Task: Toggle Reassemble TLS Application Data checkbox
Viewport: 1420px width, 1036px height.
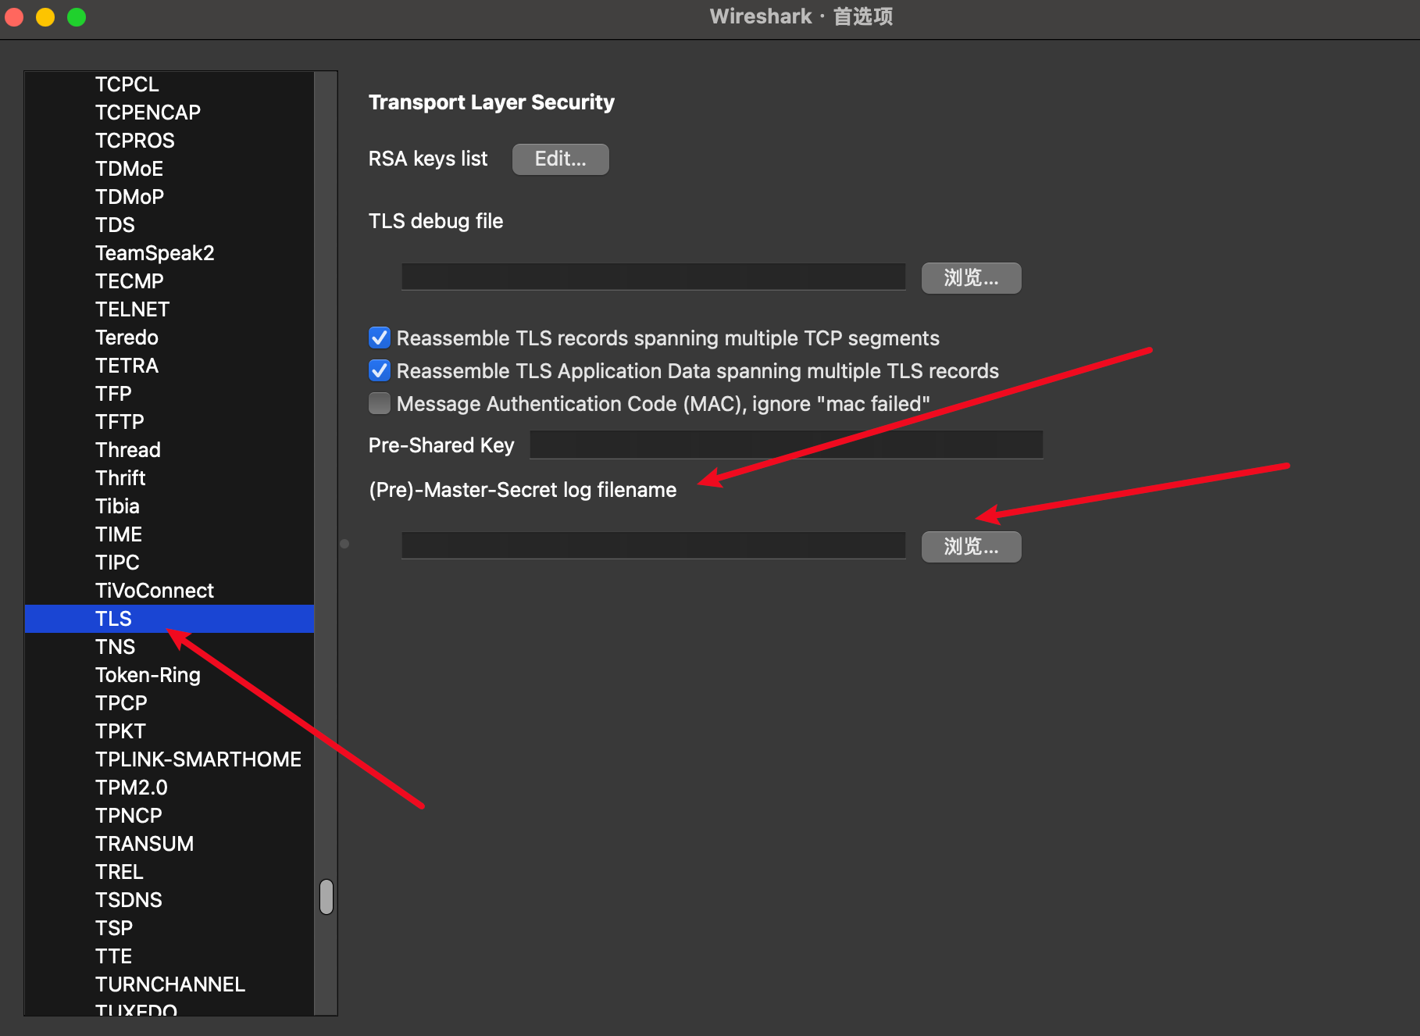Action: [x=380, y=370]
